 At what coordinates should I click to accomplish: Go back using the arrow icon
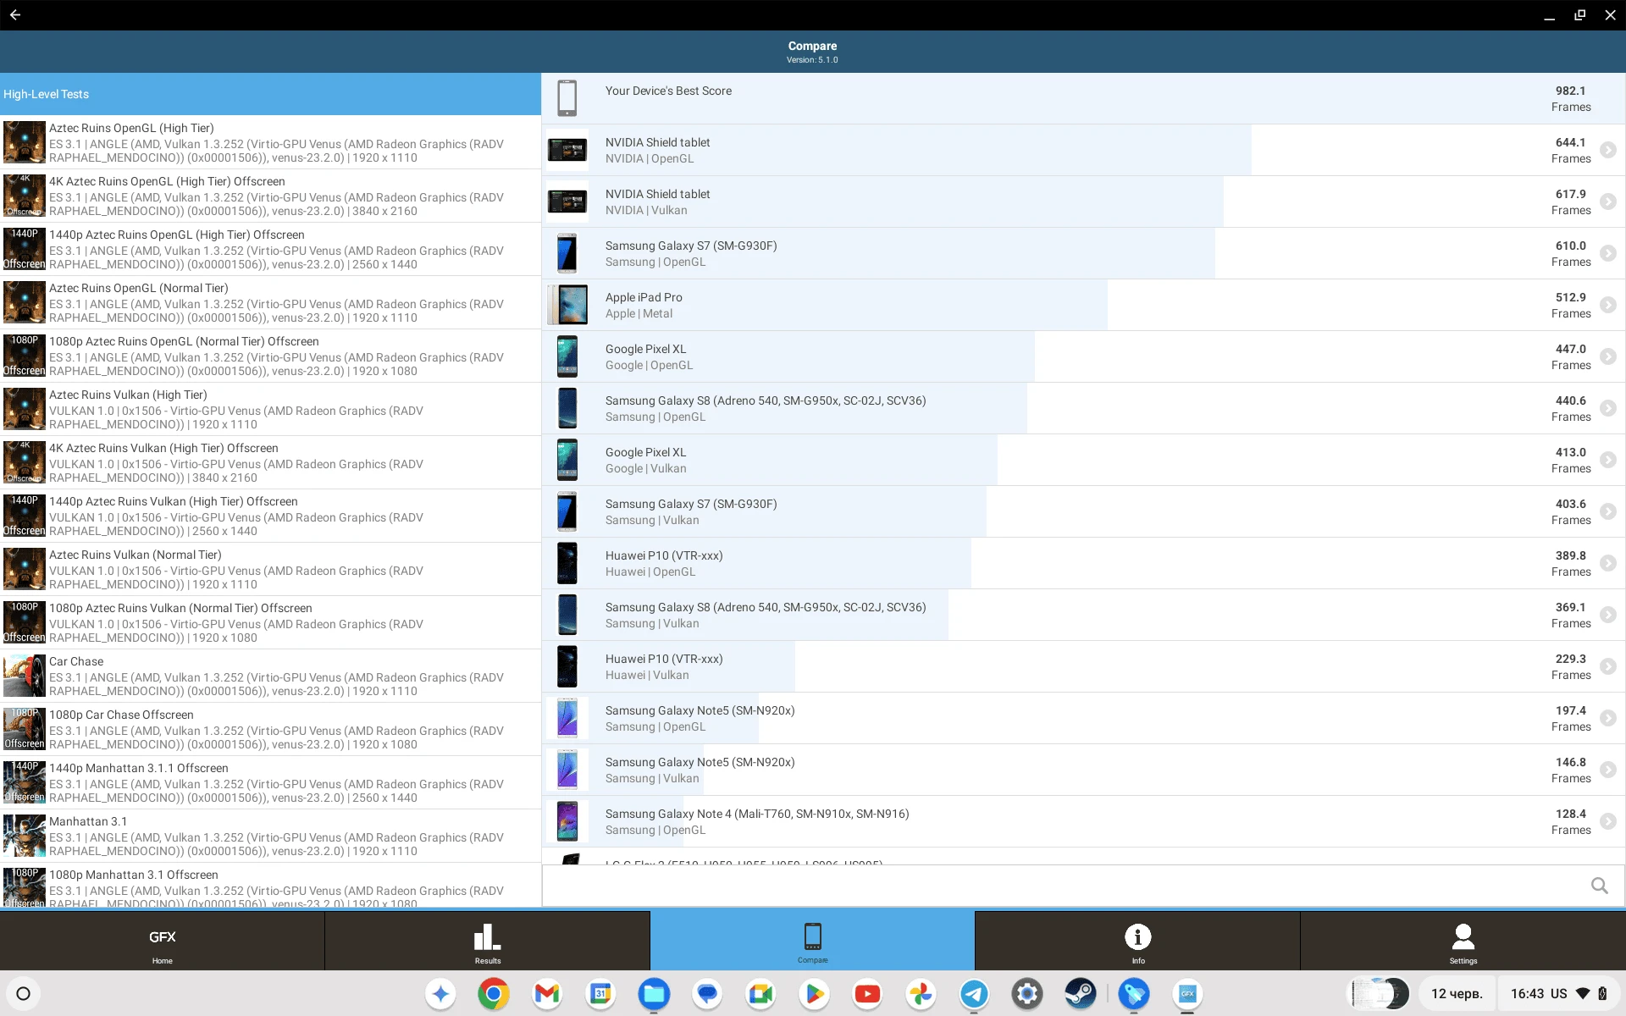15,15
